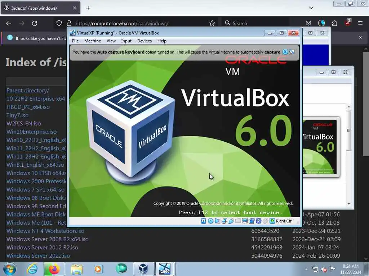Click the file size 5044094976
Screen dimensions: 369x276
click(267, 256)
